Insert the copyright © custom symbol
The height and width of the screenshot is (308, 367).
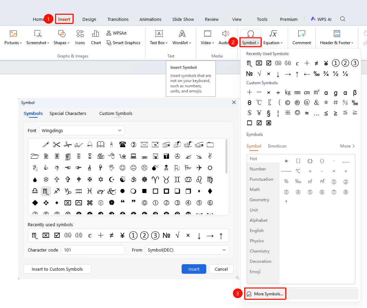288,103
